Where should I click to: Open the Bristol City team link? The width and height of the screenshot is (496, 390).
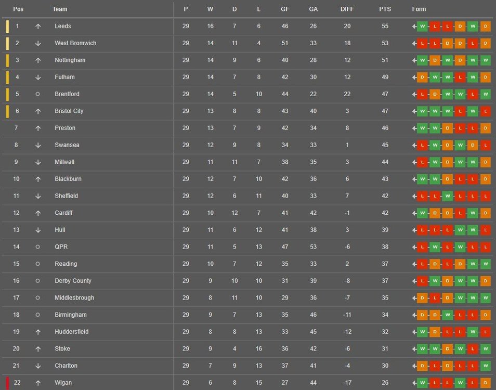[69, 111]
